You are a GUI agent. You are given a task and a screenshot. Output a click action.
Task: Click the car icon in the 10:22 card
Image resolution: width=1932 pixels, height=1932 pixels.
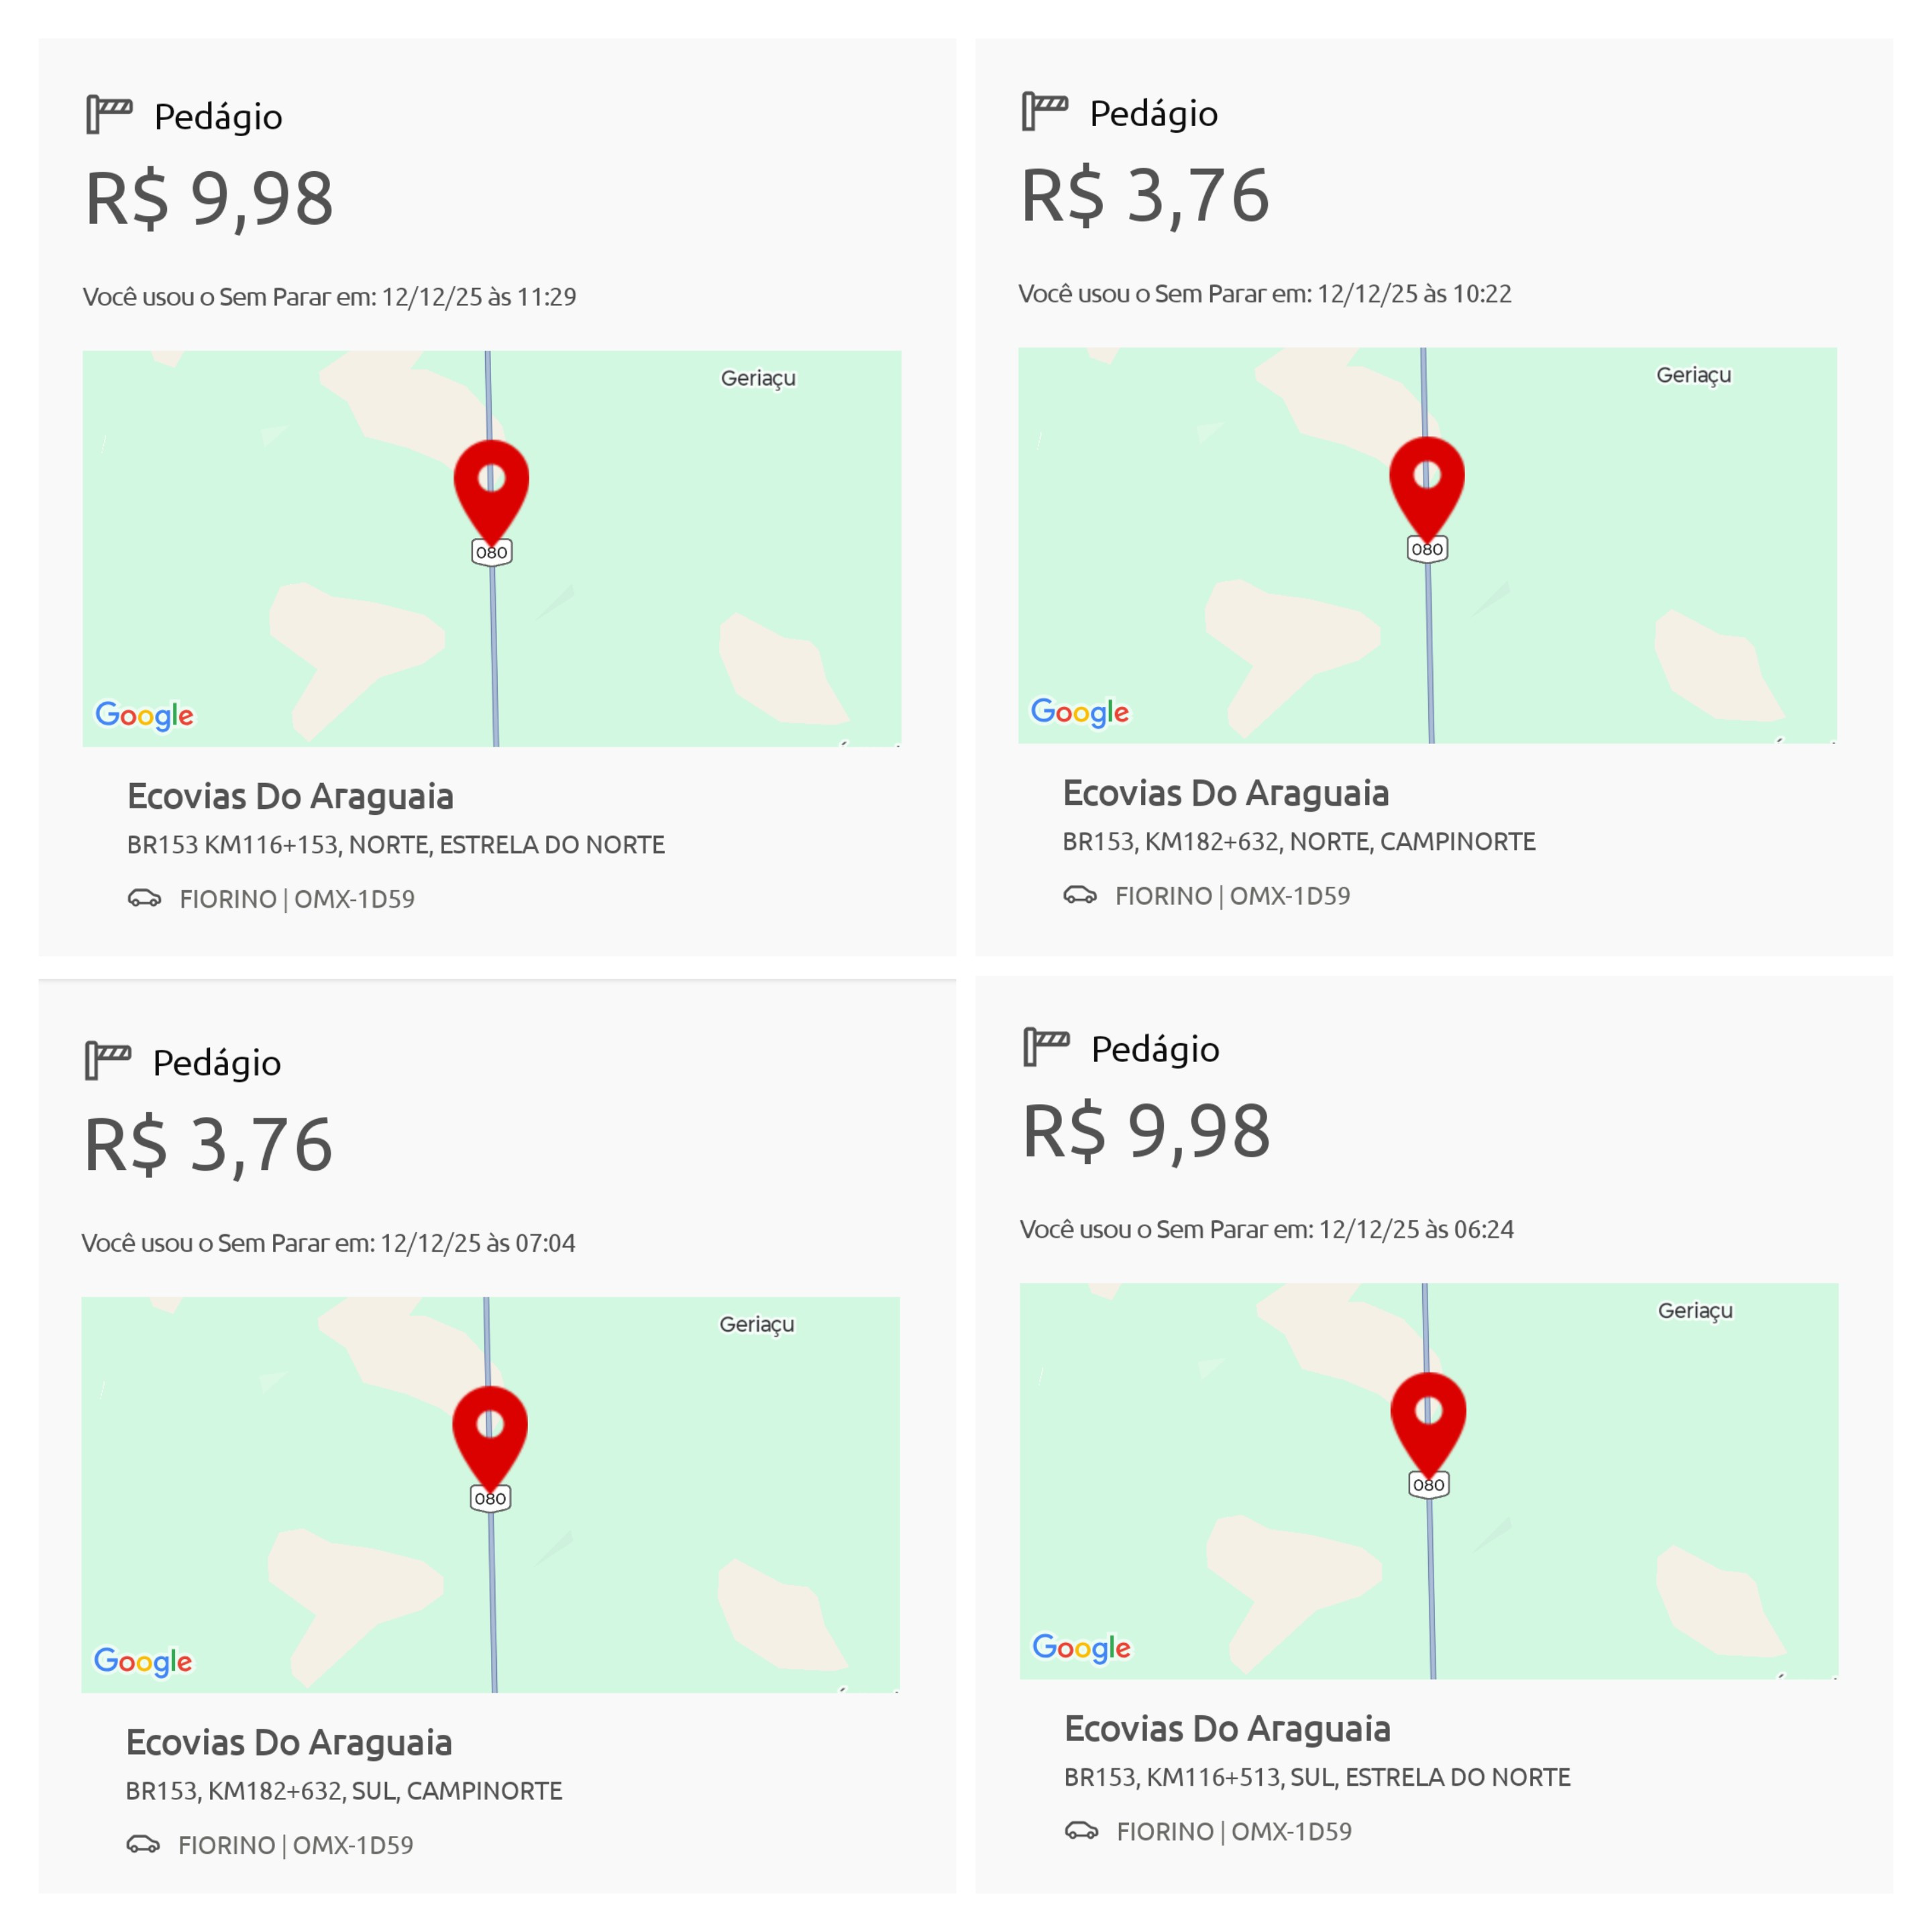tap(1080, 895)
